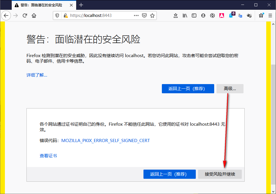Click the round striped globe extension icon
Screen dimensions: 276x194
(x=212, y=15)
